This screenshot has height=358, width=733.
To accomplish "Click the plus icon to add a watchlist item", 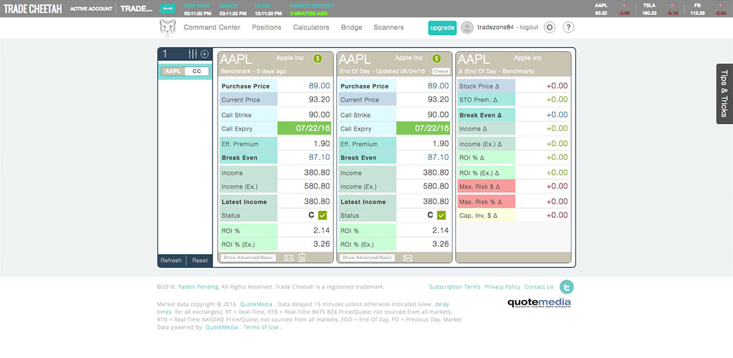I will [205, 54].
